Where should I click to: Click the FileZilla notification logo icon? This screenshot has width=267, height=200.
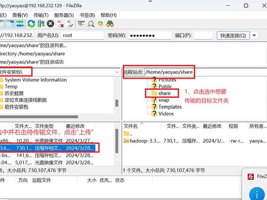(251, 177)
